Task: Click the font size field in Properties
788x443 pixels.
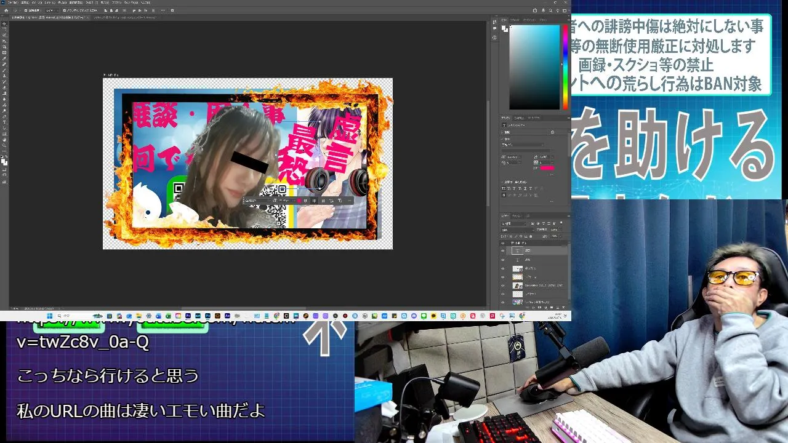Action: point(513,157)
